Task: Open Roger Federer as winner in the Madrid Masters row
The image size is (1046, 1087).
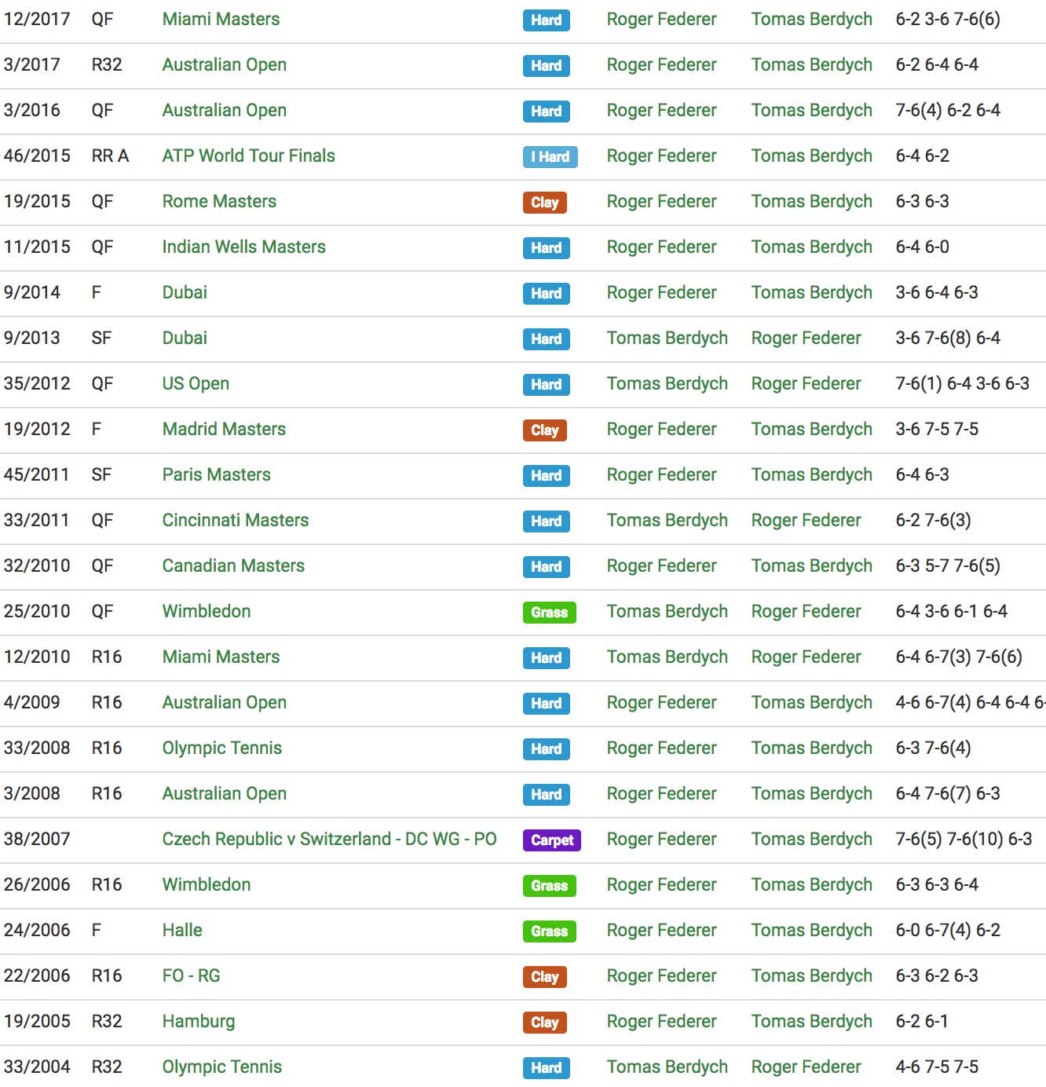Action: point(661,429)
